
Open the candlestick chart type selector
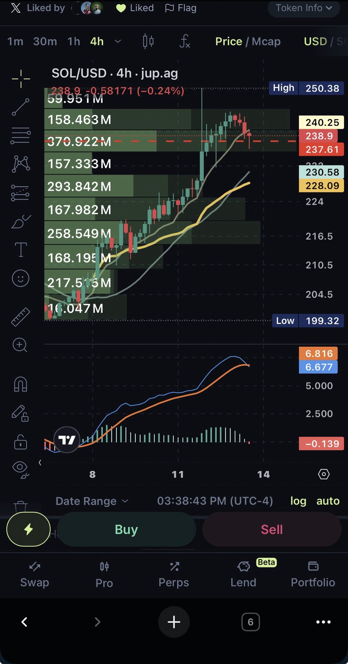point(148,41)
